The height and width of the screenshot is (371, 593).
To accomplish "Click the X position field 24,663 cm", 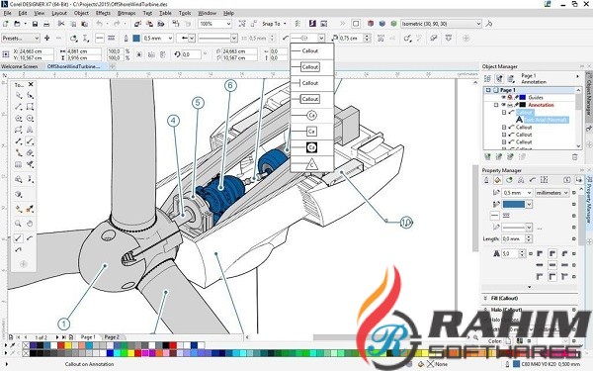I will [36, 51].
